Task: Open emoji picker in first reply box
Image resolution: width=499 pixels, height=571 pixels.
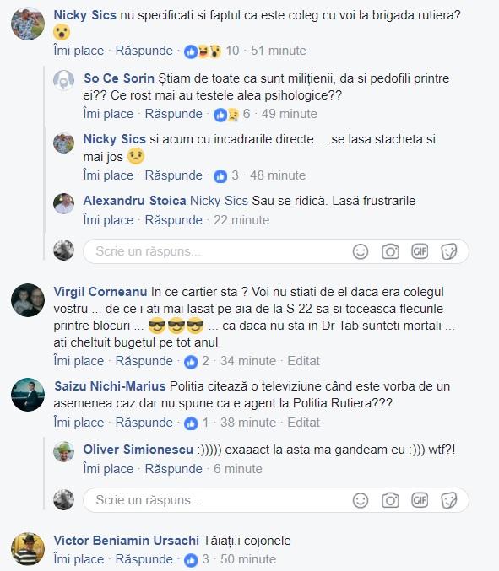Action: point(361,251)
